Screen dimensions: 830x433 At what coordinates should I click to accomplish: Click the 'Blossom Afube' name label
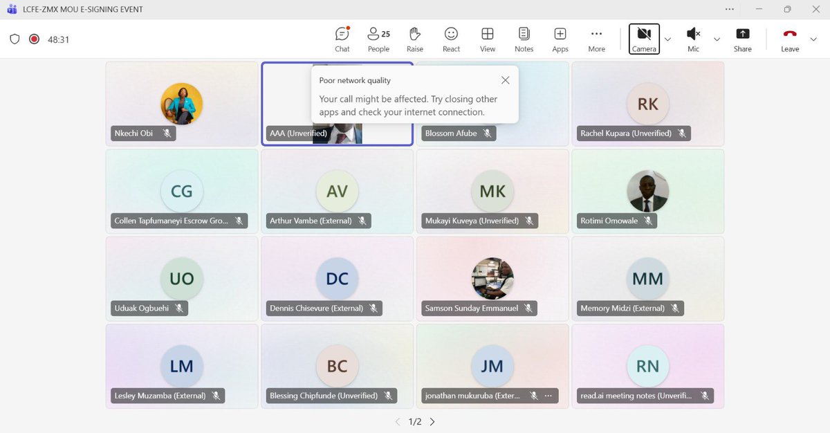point(451,133)
